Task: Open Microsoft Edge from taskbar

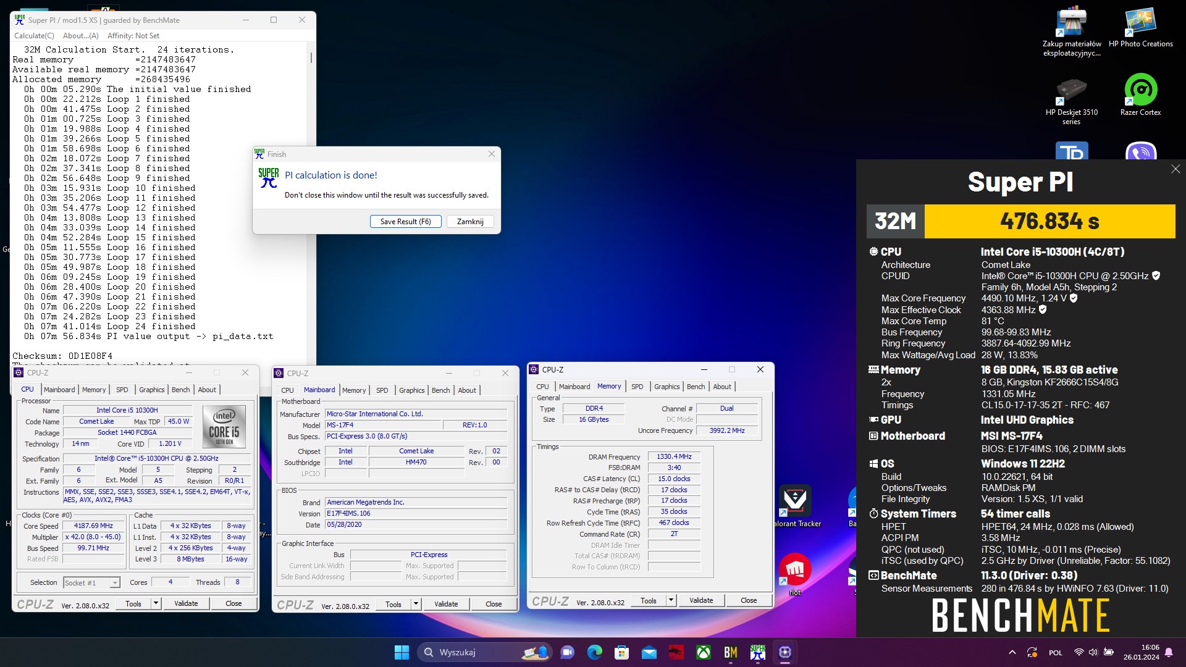Action: tap(595, 652)
